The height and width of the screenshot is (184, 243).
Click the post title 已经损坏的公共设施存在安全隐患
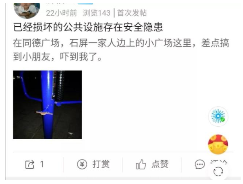88,27
